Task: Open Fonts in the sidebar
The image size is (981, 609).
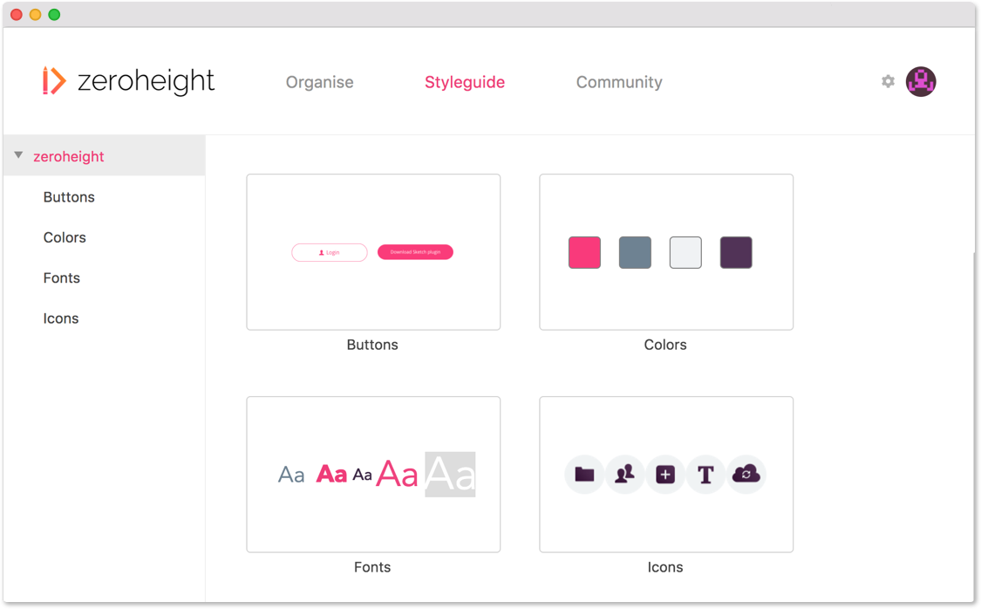Action: (61, 278)
